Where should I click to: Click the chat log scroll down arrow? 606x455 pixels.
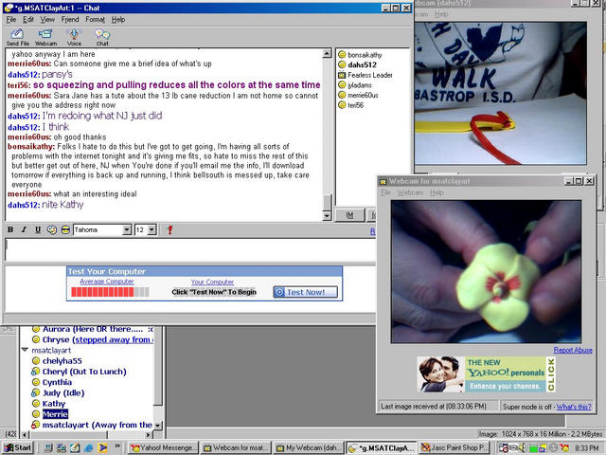pos(327,216)
